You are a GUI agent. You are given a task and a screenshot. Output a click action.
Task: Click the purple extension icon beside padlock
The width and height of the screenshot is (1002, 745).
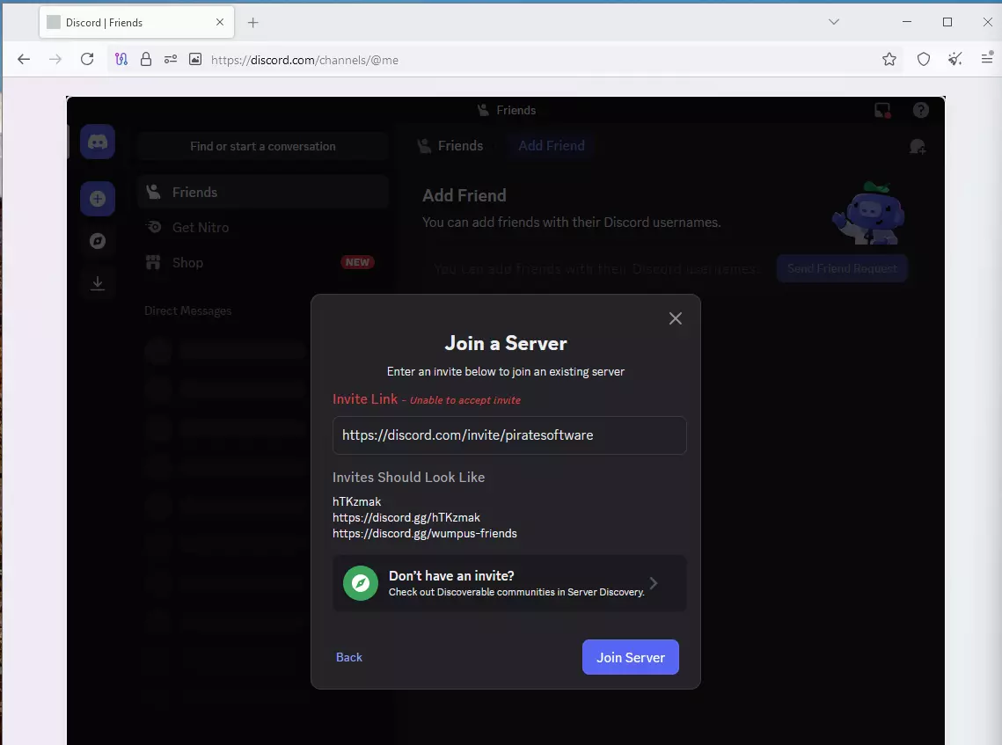[x=121, y=60]
